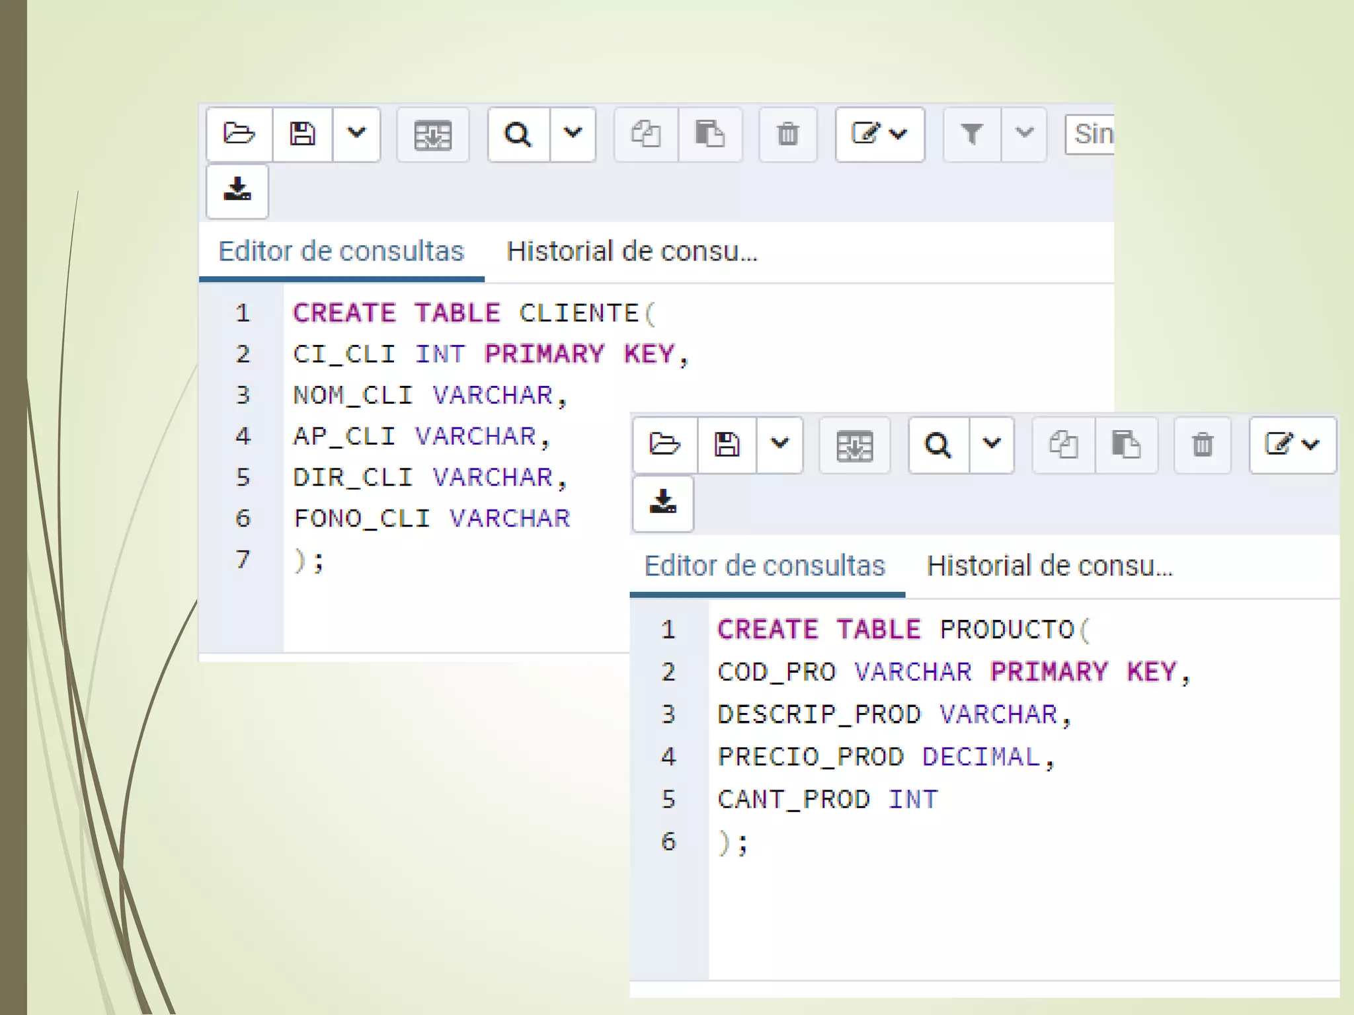
Task: Select Editor de consultas tab in PRODUCTO editor
Action: click(x=764, y=566)
